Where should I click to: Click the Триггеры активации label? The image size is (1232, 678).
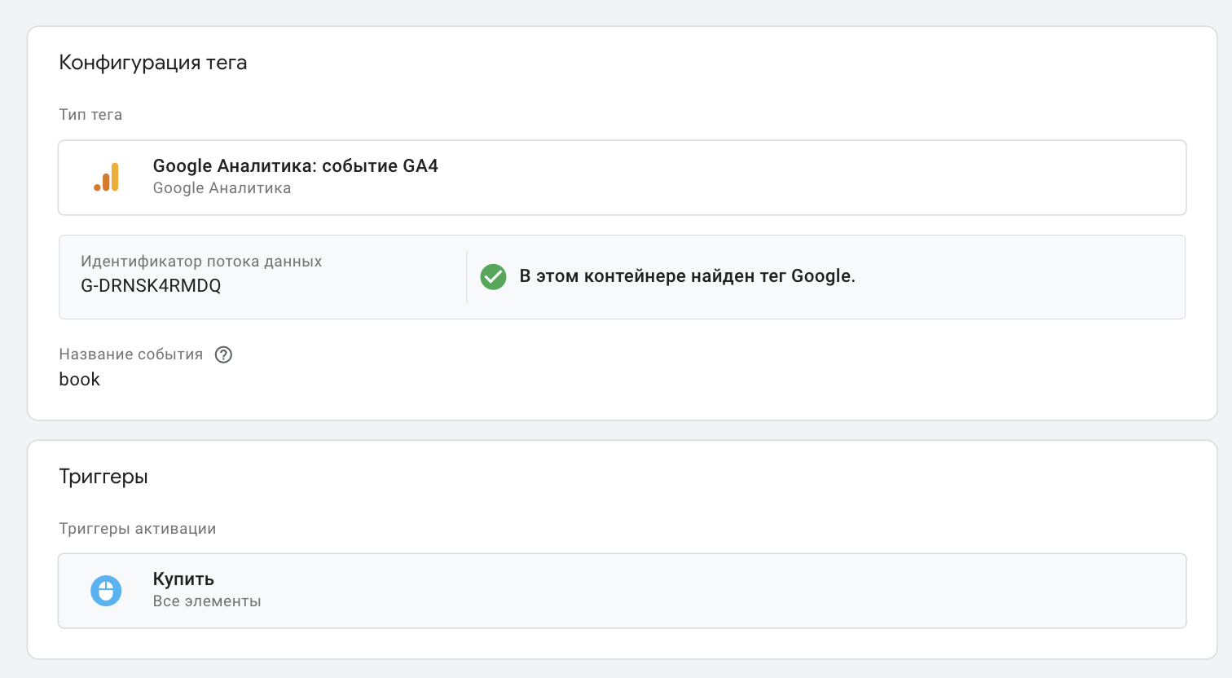[x=138, y=529]
